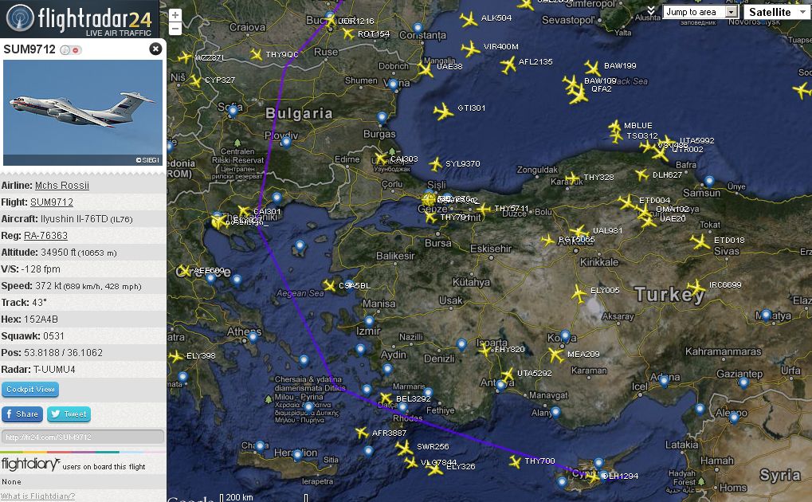Close the SUM9712 flight info panel
The image size is (812, 502).
(155, 49)
